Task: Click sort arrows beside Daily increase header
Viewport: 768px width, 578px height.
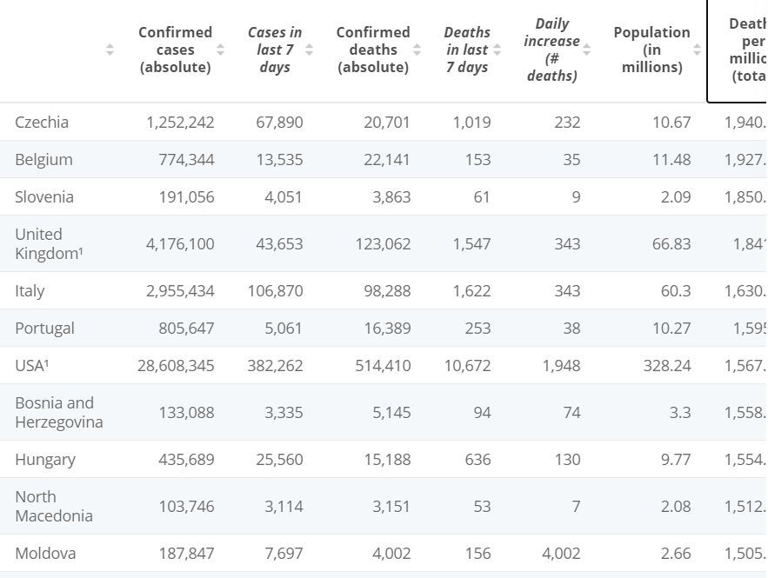Action: pos(586,50)
